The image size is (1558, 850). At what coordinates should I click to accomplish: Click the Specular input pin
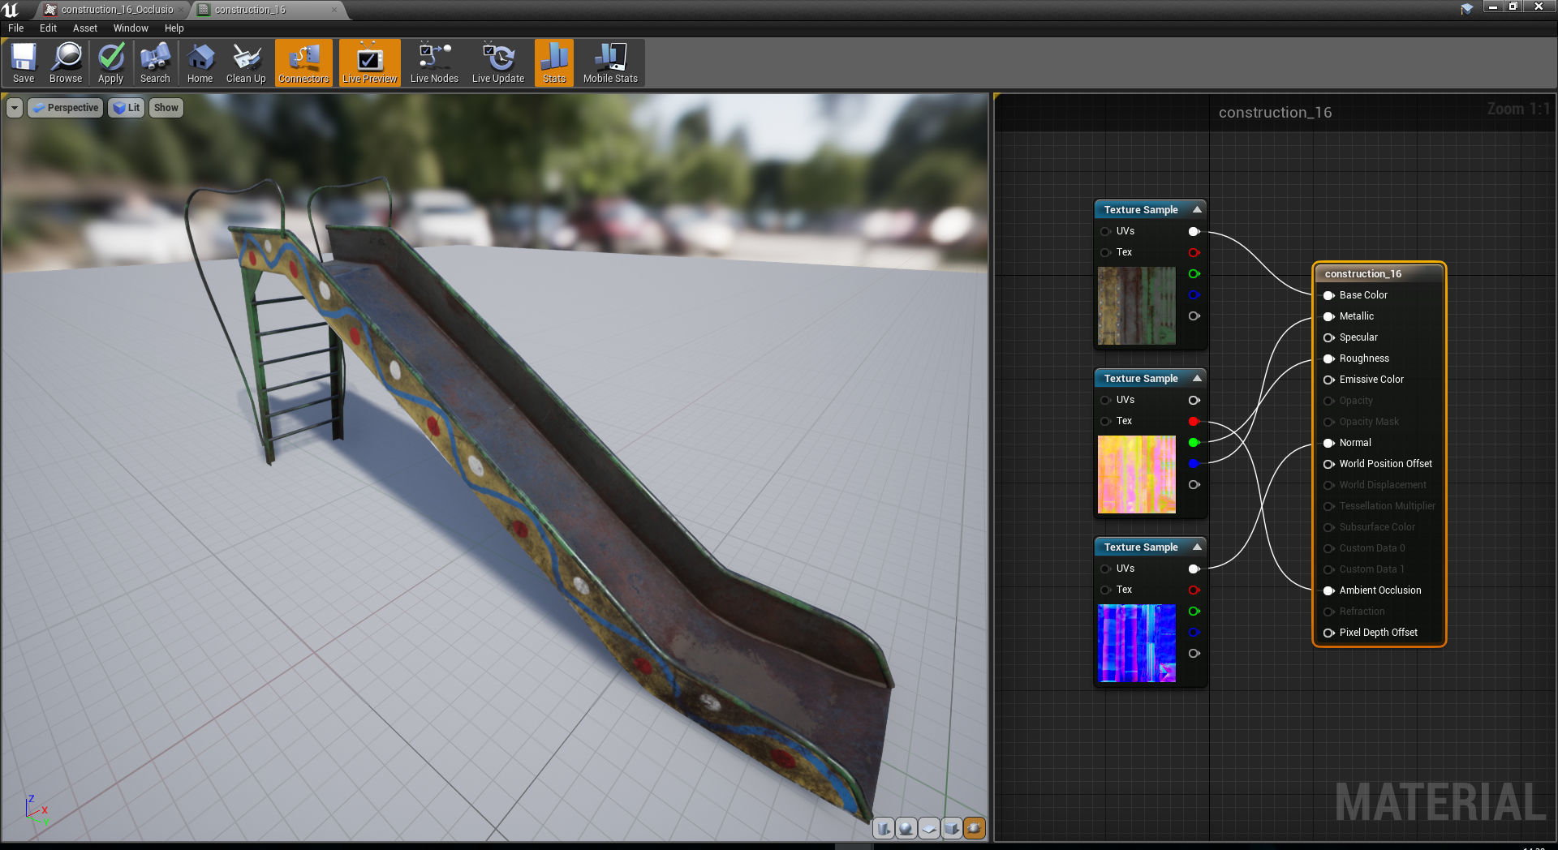tap(1329, 337)
